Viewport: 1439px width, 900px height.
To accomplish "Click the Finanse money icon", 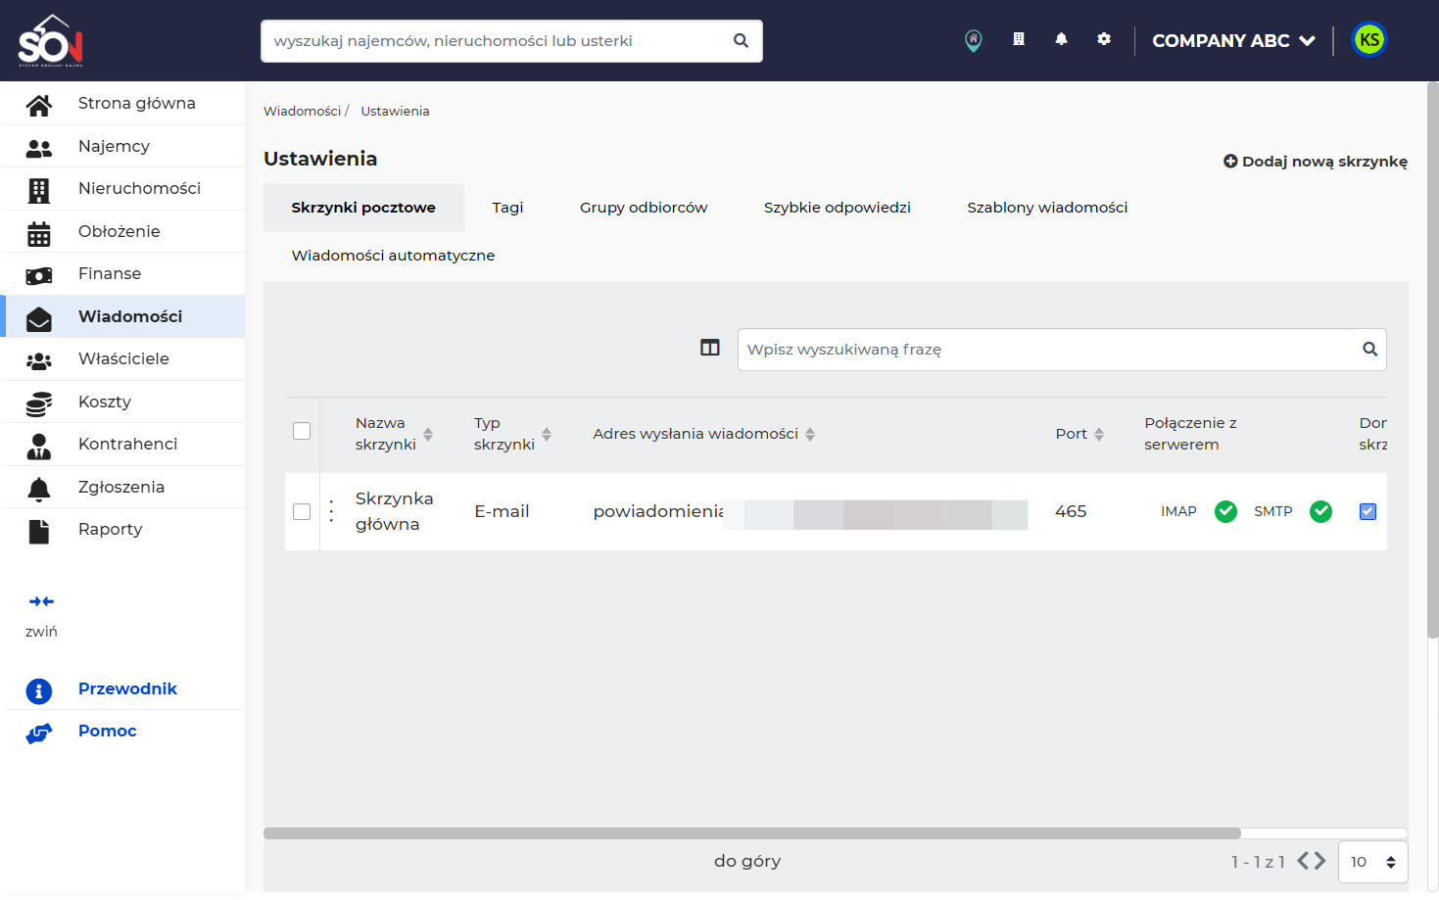I will [39, 275].
